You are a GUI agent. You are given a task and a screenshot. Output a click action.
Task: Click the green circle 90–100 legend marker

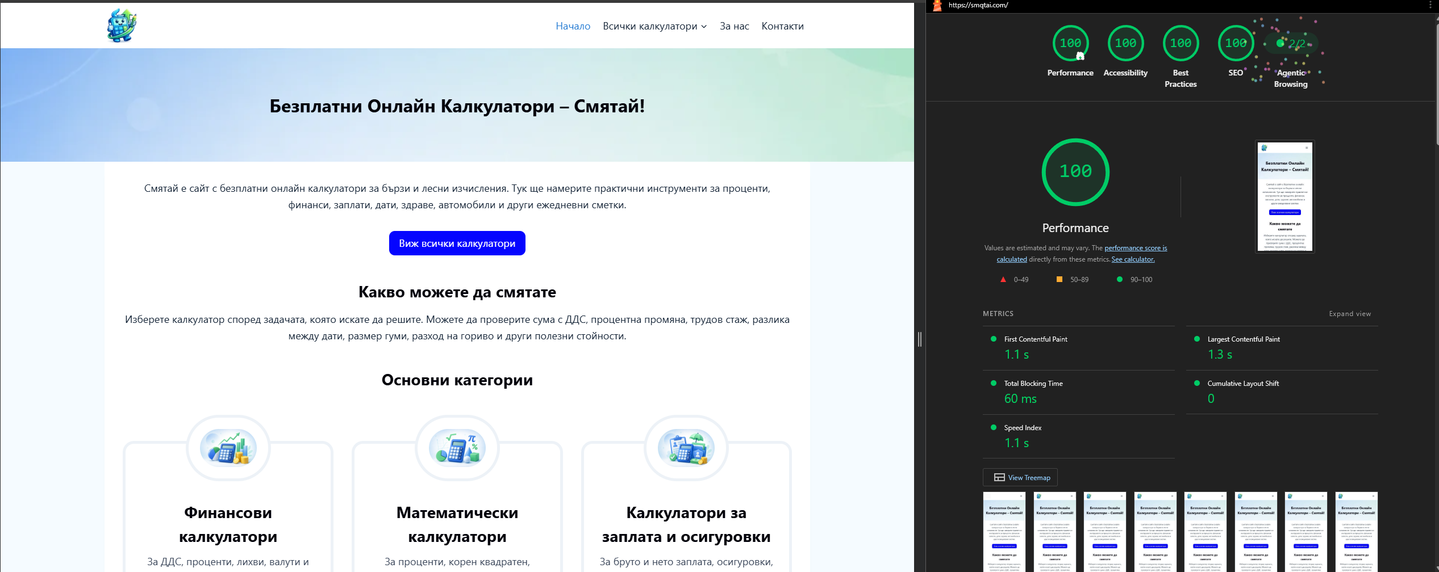(x=1120, y=279)
